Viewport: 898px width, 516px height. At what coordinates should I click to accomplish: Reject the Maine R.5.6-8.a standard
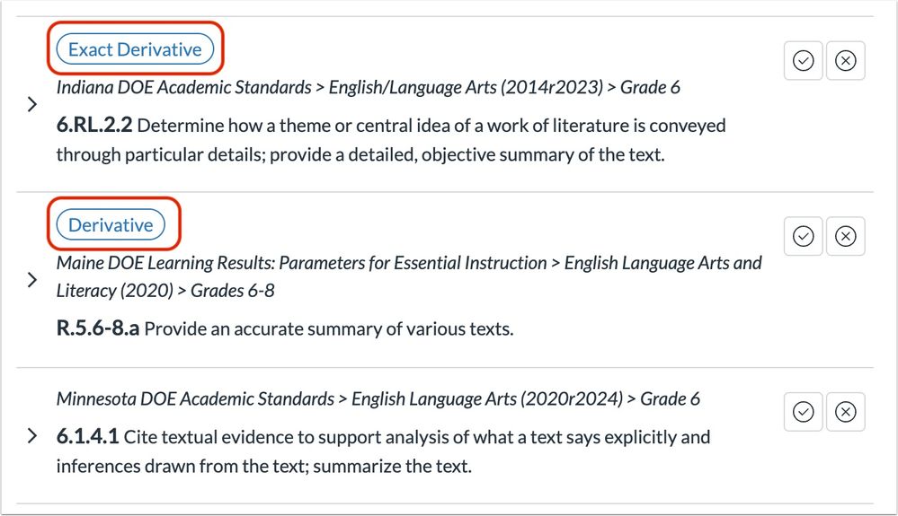tap(845, 236)
